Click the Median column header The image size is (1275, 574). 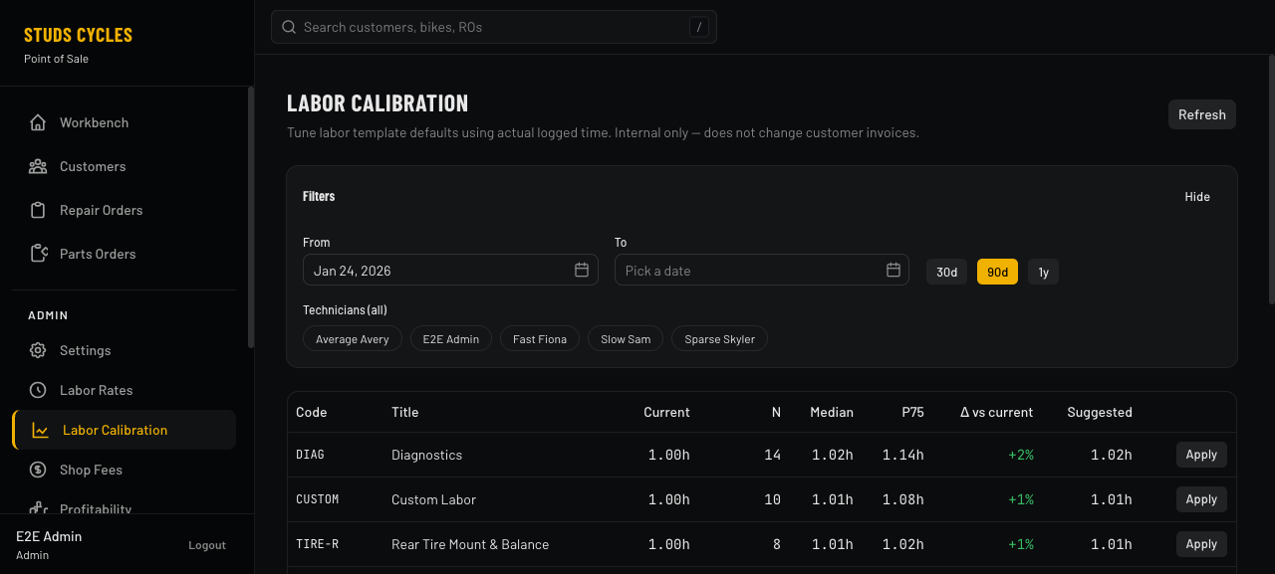tap(832, 412)
